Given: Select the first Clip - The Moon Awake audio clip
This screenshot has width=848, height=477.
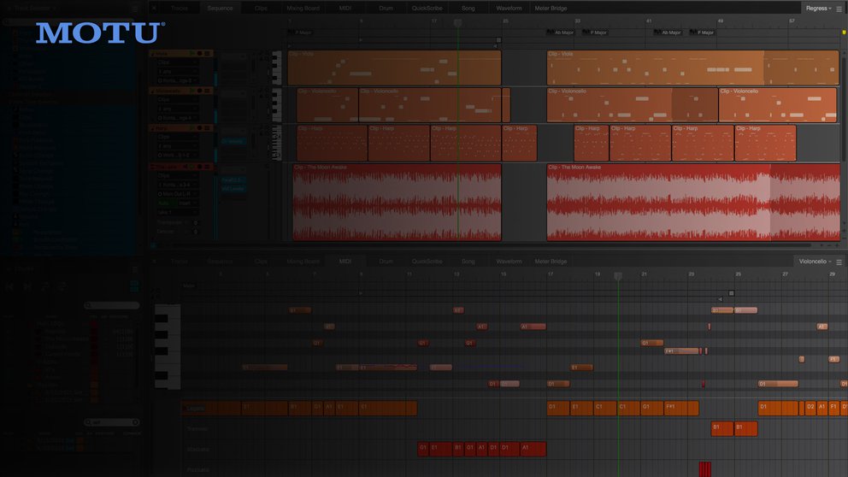Looking at the screenshot, I should [397, 205].
